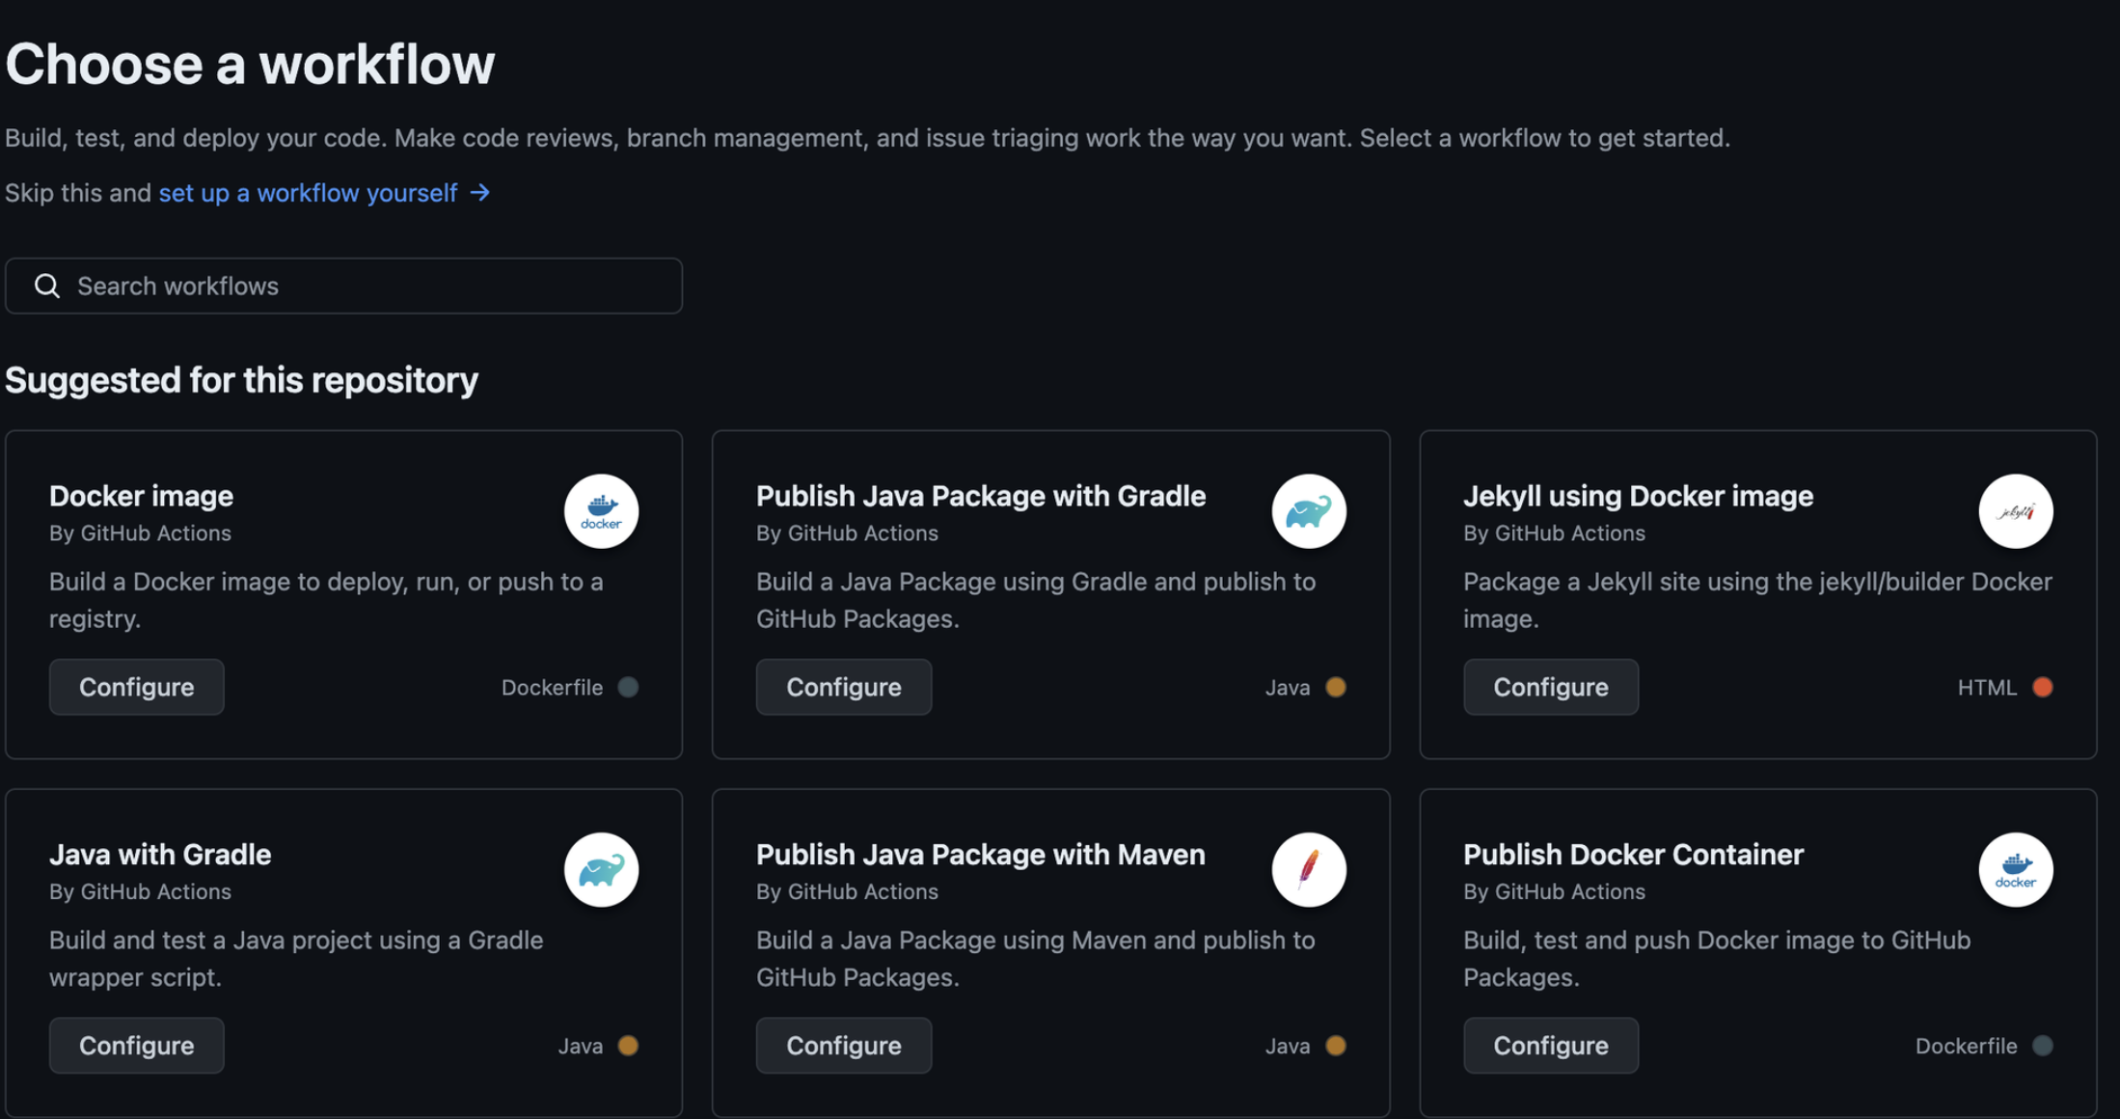Image resolution: width=2120 pixels, height=1119 pixels.
Task: Click the Docker logo on the Docker image card
Action: point(601,511)
